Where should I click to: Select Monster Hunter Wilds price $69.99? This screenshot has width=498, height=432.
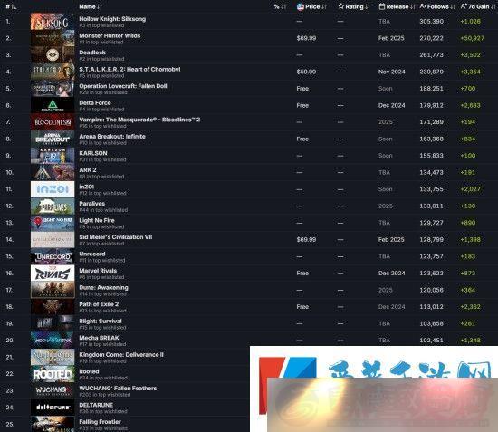(306, 38)
